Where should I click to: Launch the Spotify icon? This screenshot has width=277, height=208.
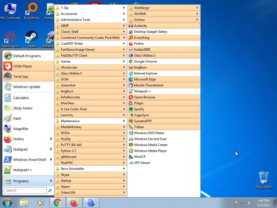click(x=131, y=109)
